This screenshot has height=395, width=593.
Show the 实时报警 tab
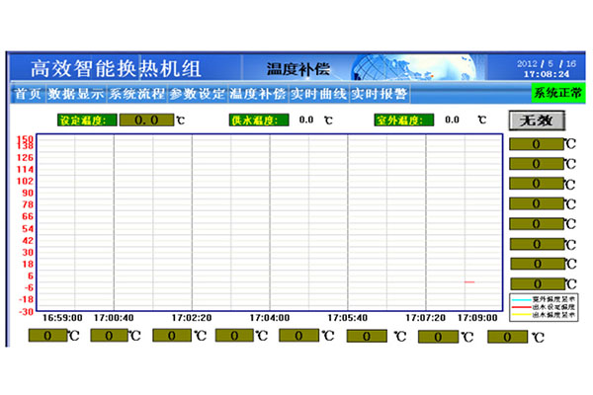coord(380,94)
